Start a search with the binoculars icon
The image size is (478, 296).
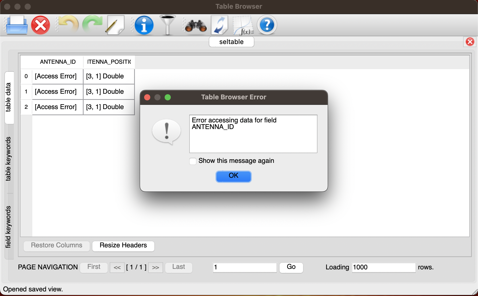coord(195,25)
